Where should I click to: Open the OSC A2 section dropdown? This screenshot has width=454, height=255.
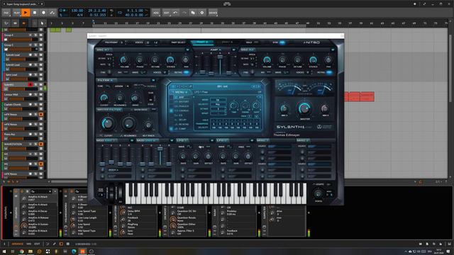tap(333, 50)
